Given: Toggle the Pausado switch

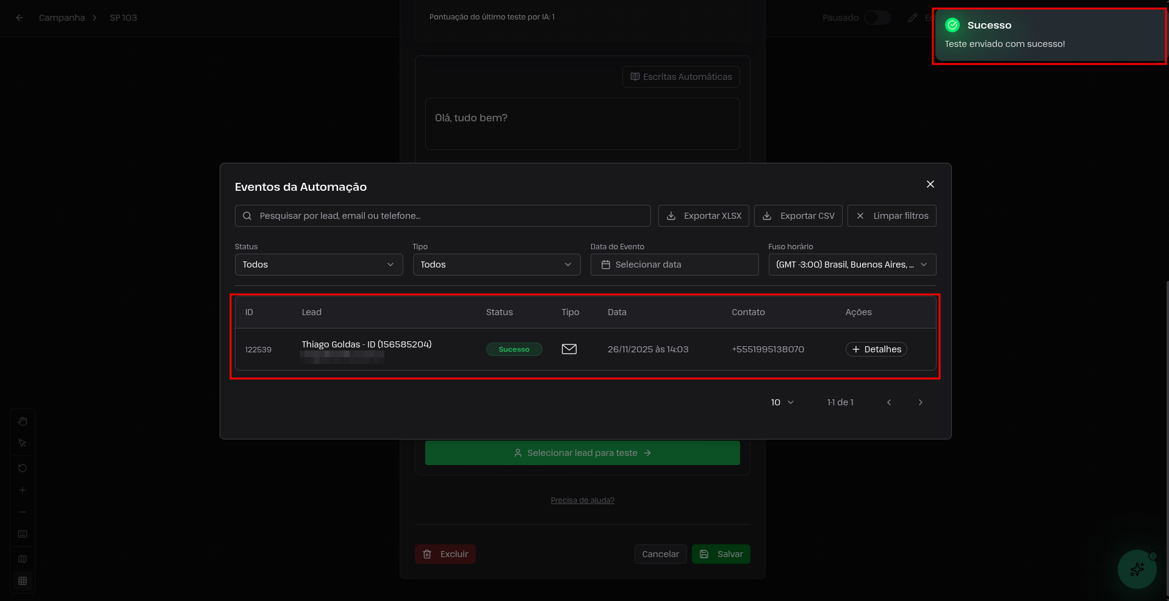Looking at the screenshot, I should tap(877, 18).
